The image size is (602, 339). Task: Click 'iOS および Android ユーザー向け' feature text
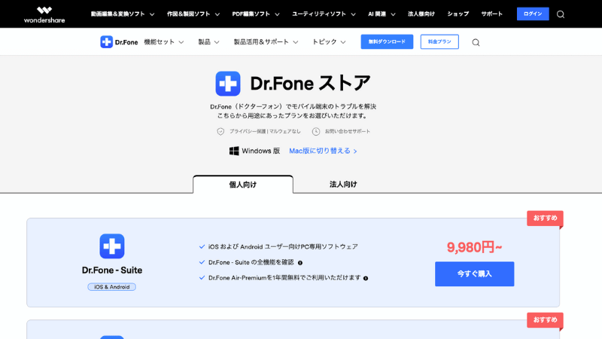(x=283, y=247)
